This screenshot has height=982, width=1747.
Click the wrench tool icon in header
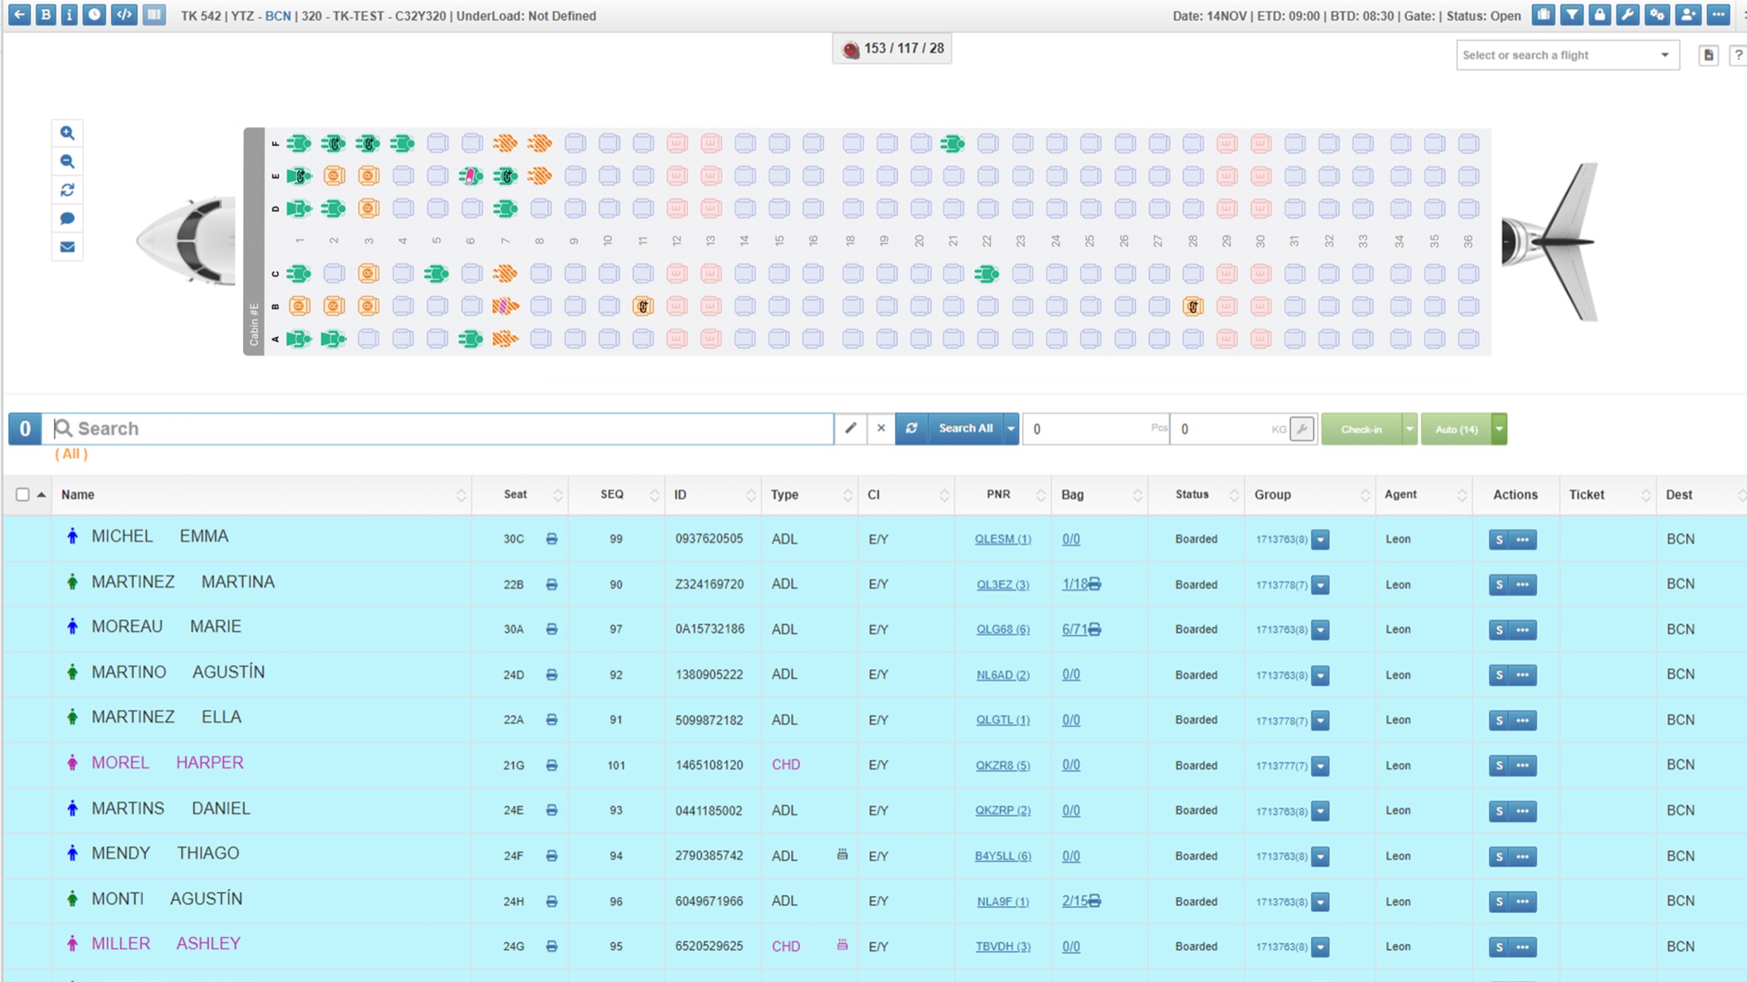pos(1627,15)
